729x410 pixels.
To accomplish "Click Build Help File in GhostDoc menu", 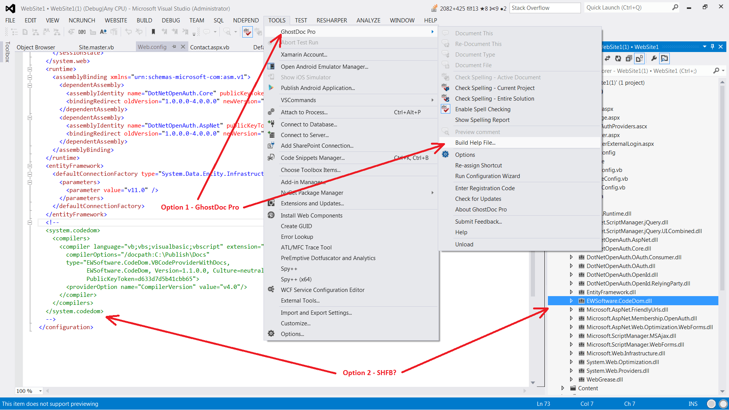I will point(520,142).
